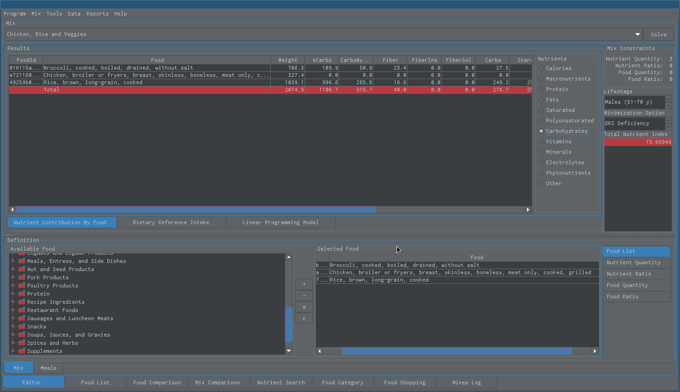Expand the Restaurant Foods tree node
Screen dimensions: 680x392
coord(13,310)
